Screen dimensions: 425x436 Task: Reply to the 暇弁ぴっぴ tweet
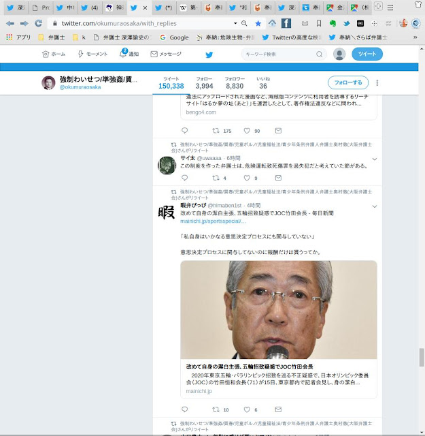pyautogui.click(x=184, y=409)
